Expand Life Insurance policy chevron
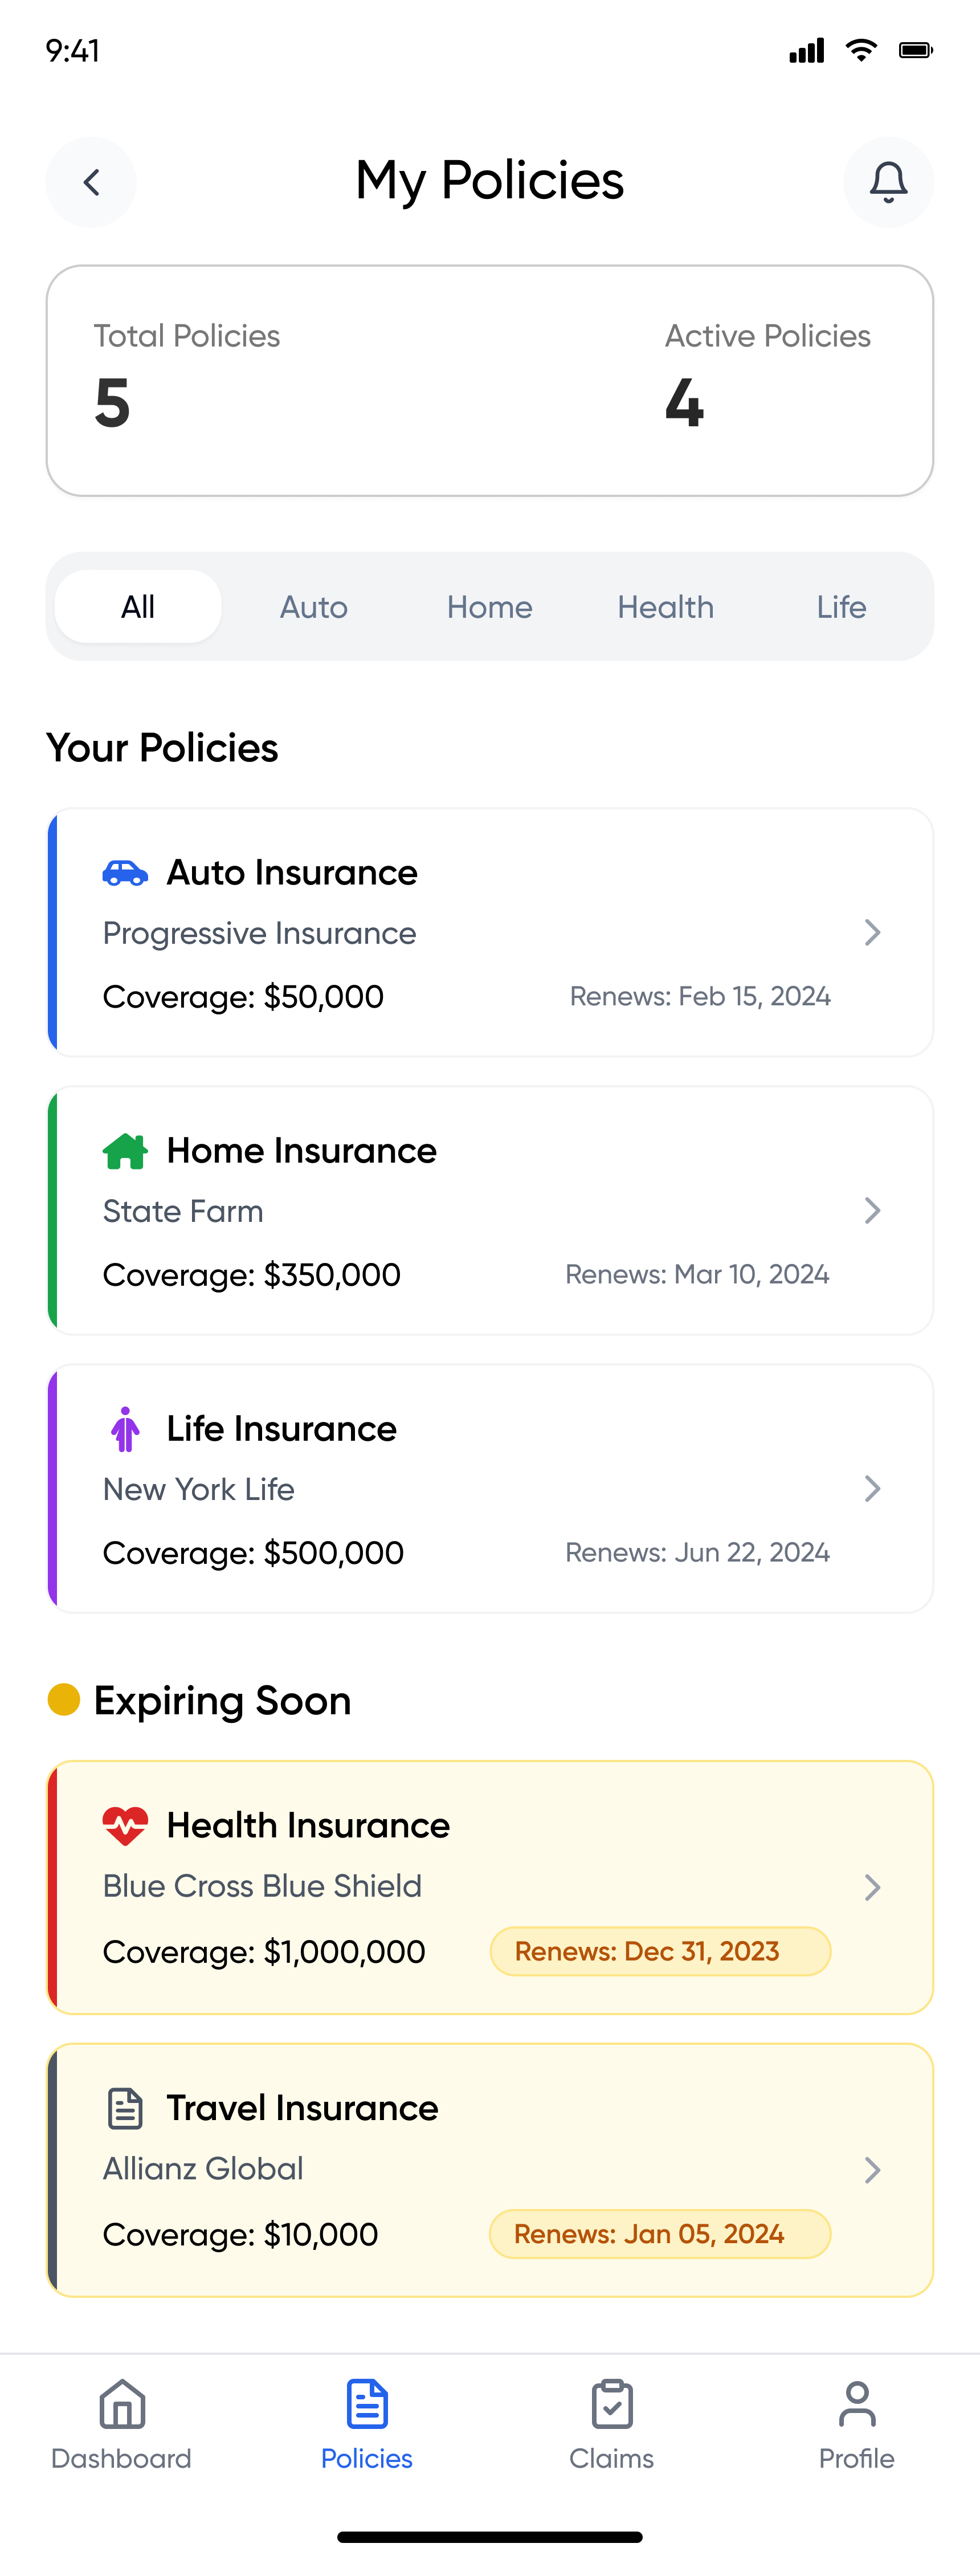Viewport: 980px width, 2576px height. [872, 1489]
